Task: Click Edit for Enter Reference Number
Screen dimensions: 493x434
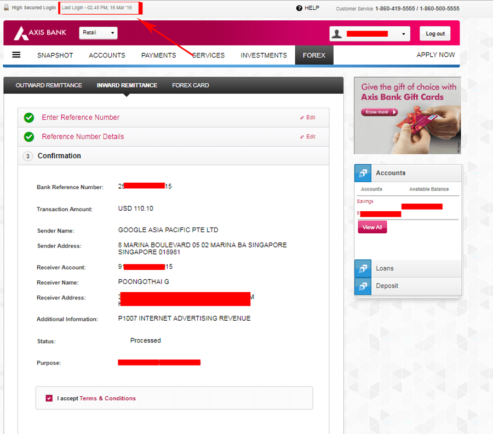Action: (x=308, y=118)
